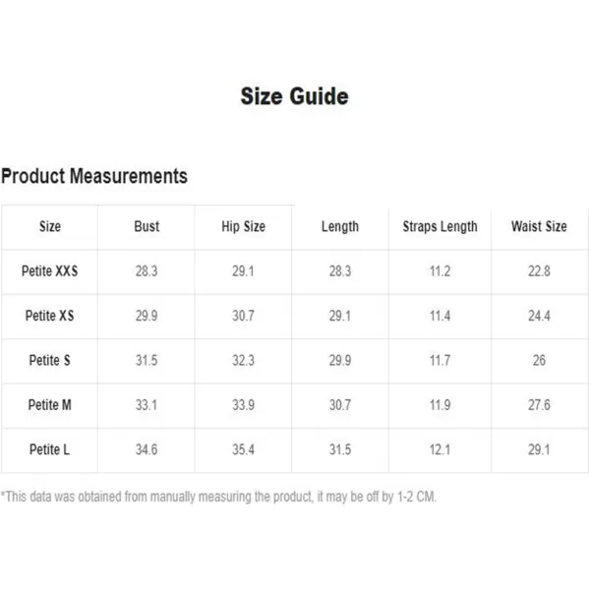Click the Size Guide heading

tap(294, 96)
